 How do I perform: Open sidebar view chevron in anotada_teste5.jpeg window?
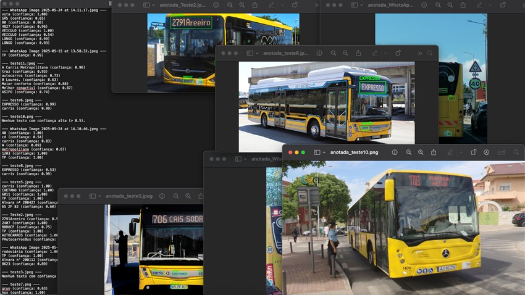[x=99, y=196]
